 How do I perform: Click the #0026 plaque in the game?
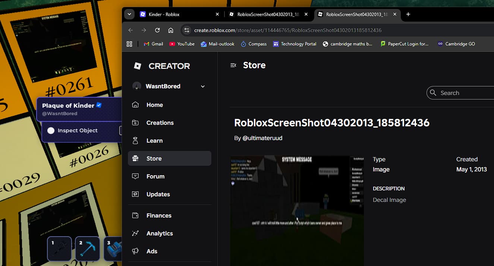pyautogui.click(x=89, y=156)
